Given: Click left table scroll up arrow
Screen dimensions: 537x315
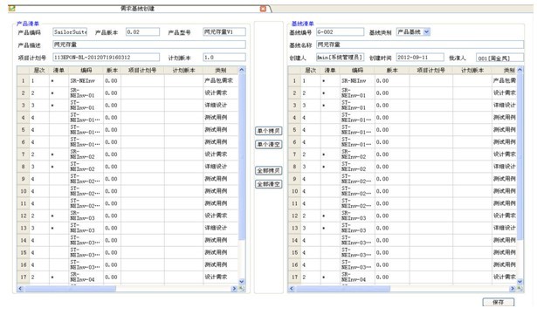Looking at the screenshot, I should 242,70.
